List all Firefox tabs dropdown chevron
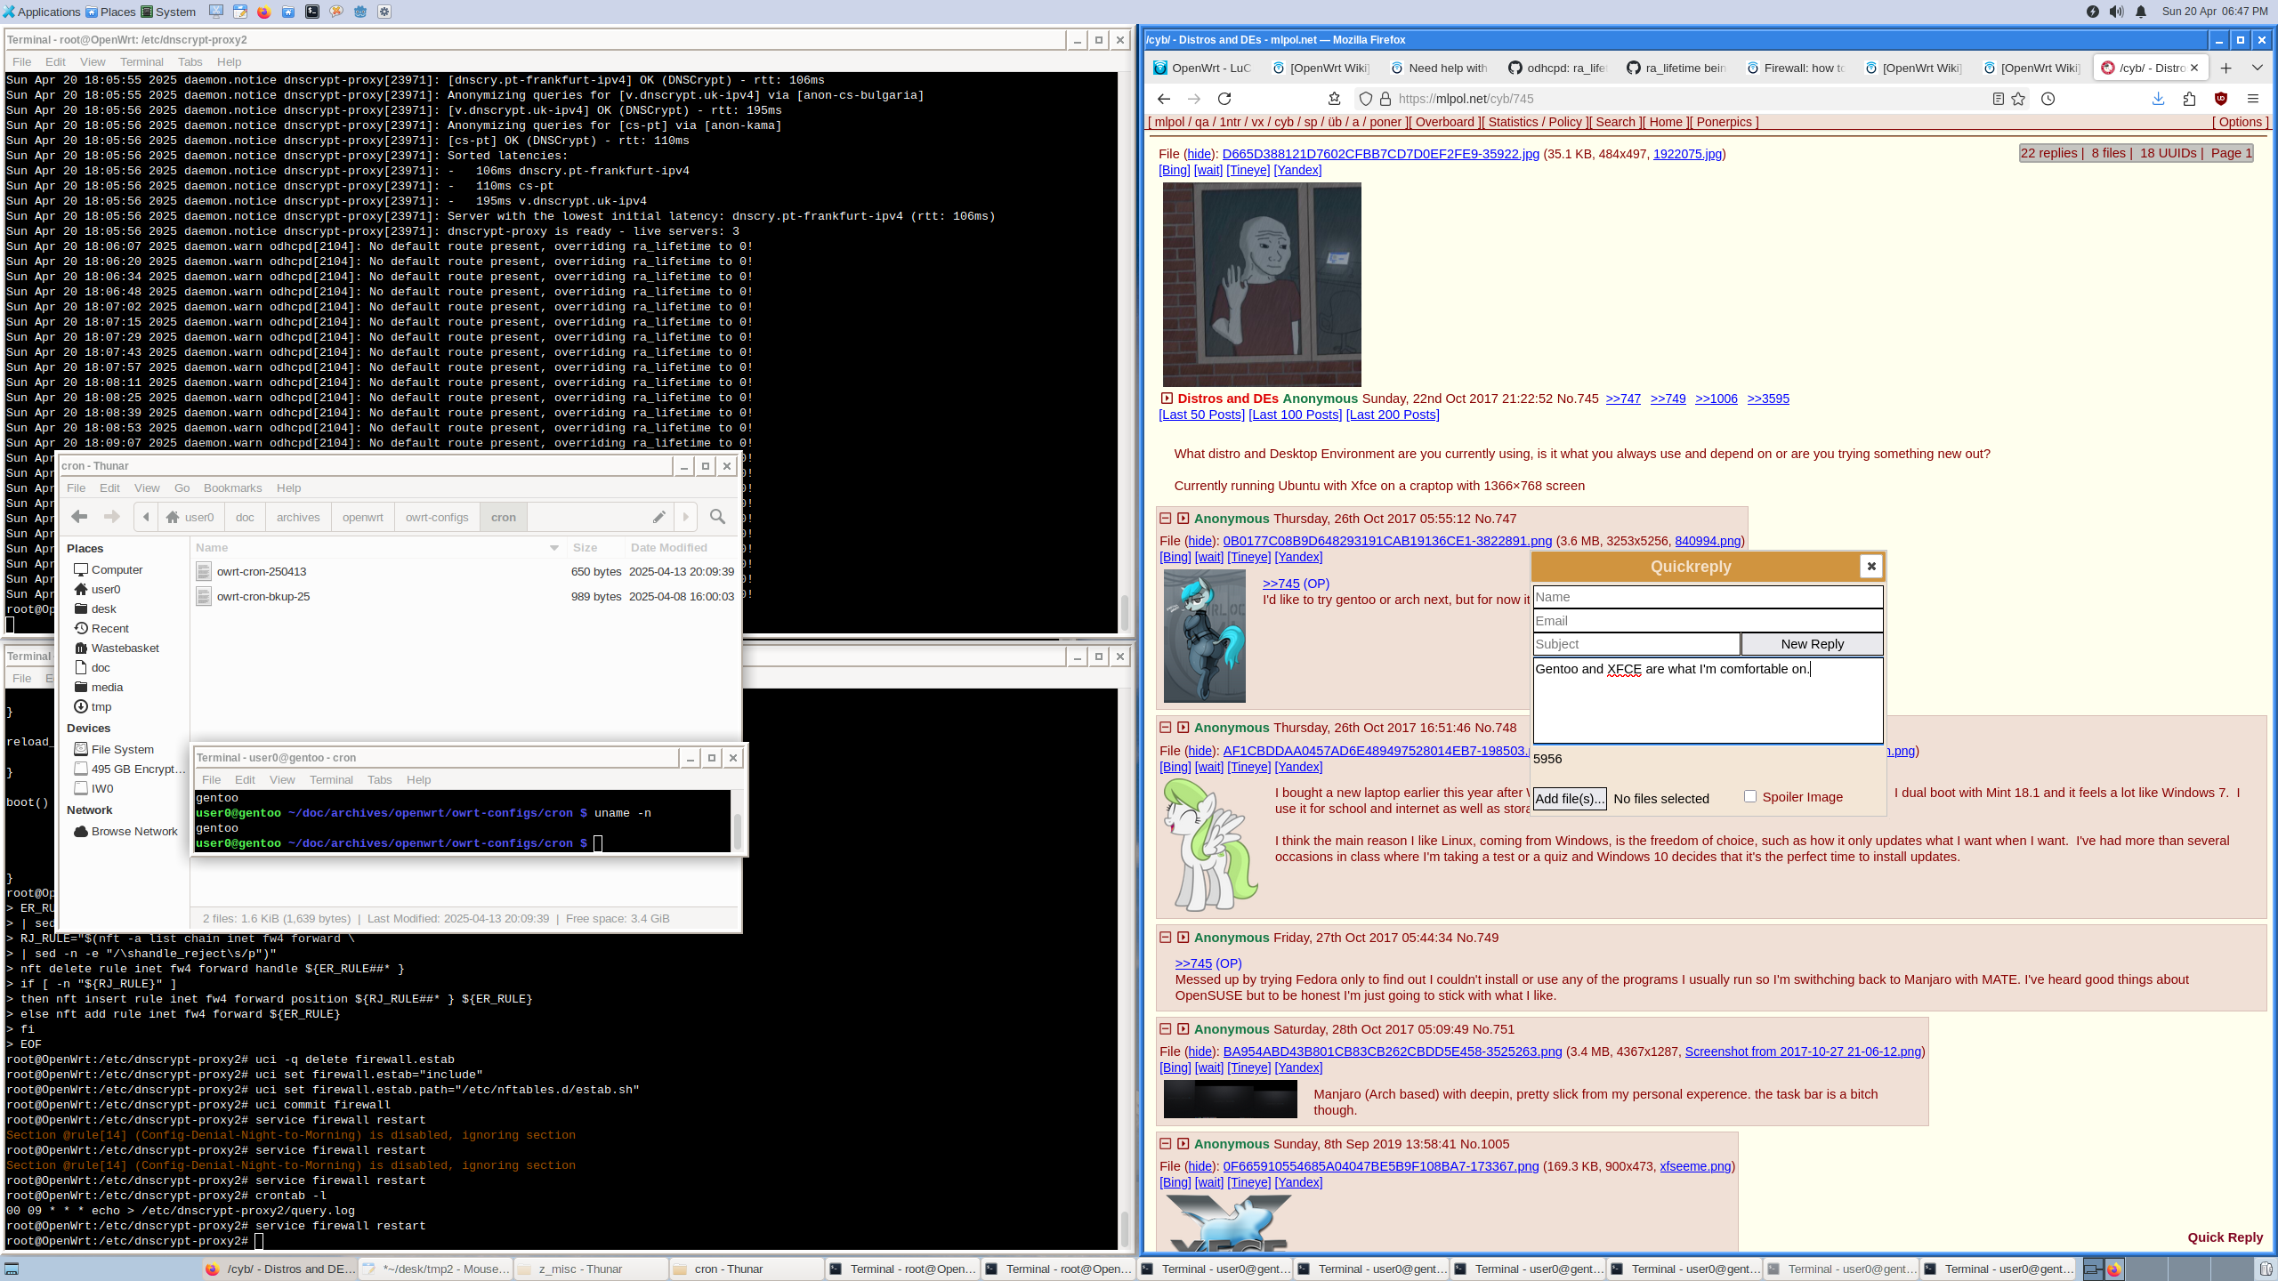Viewport: 2278px width, 1281px height. click(x=2258, y=68)
